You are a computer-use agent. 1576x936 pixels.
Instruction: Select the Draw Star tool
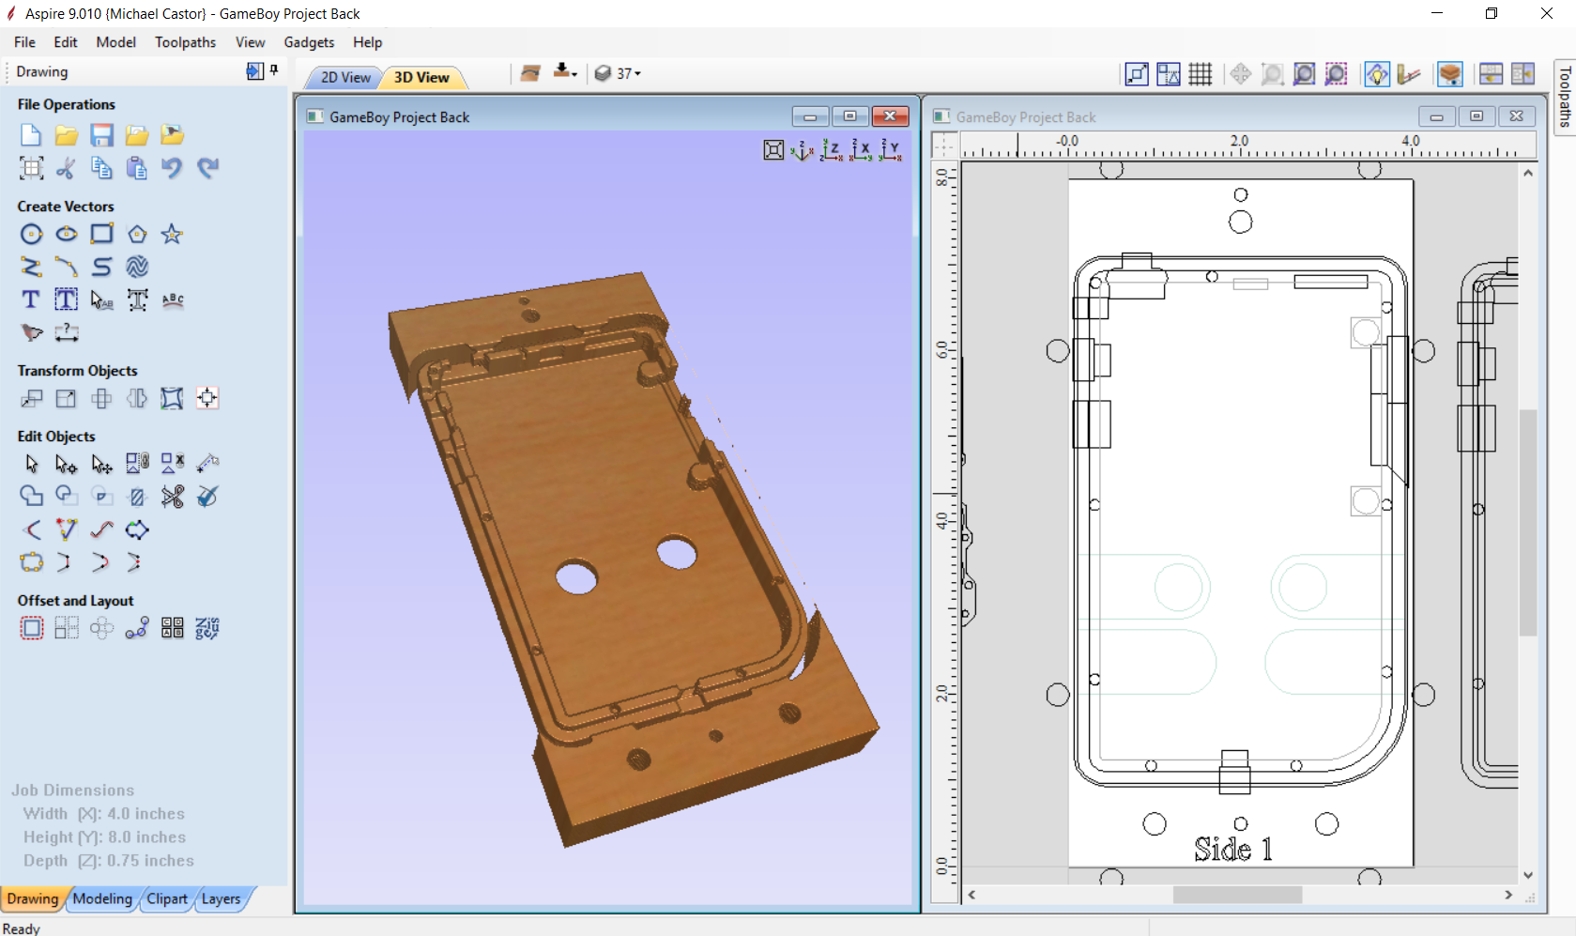pyautogui.click(x=172, y=234)
